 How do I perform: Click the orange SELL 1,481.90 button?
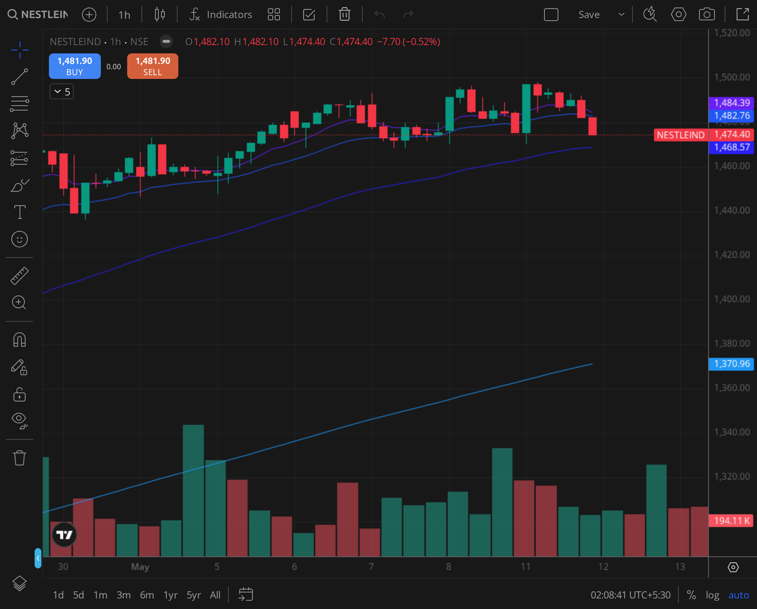coord(153,66)
